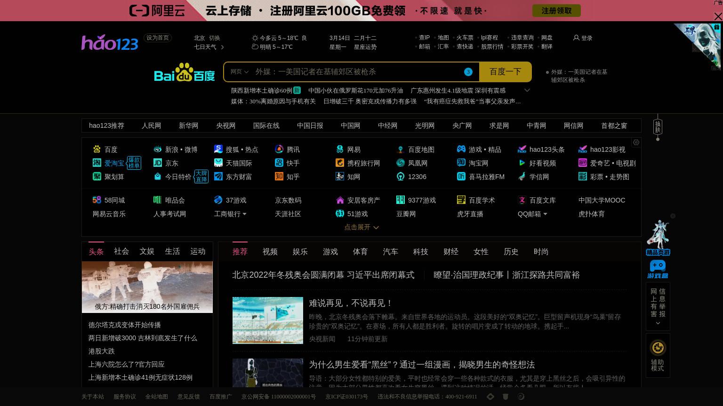Open the Anjuke house icon
Image resolution: width=723 pixels, height=406 pixels.
click(x=340, y=200)
